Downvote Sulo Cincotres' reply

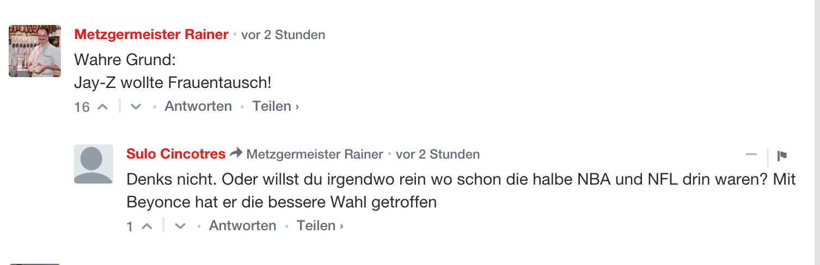180,226
